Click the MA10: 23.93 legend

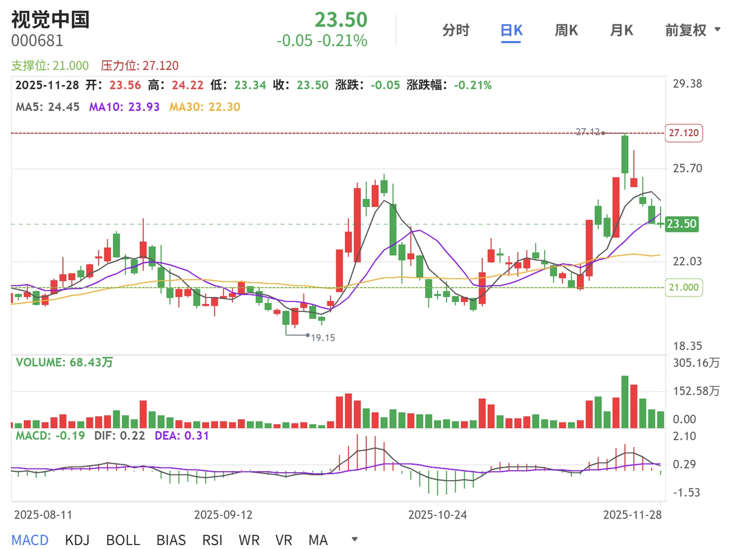[124, 107]
